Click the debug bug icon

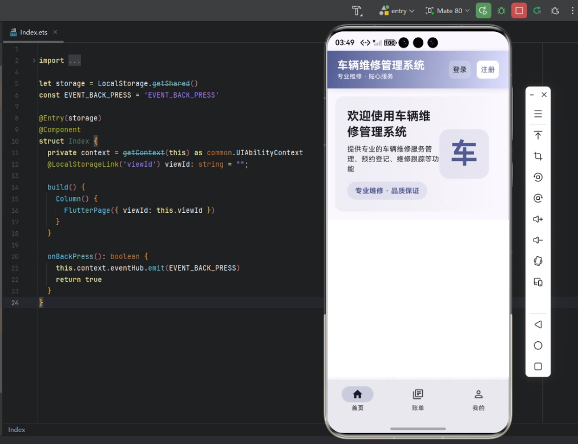click(502, 11)
